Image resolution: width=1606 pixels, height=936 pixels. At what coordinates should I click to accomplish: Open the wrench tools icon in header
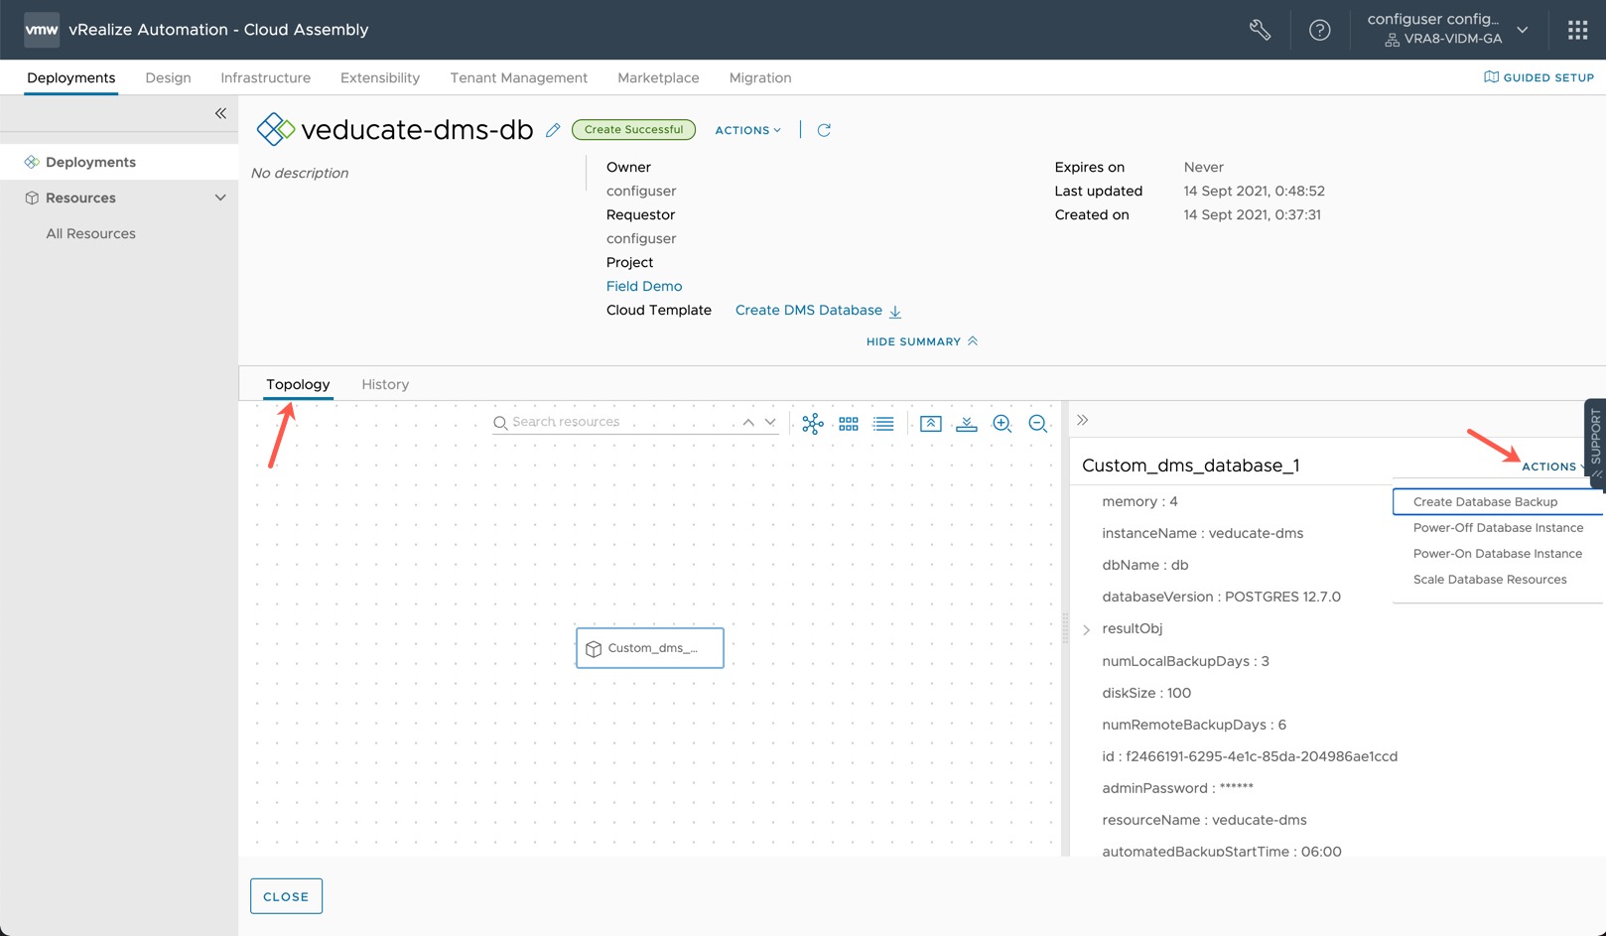click(1260, 30)
